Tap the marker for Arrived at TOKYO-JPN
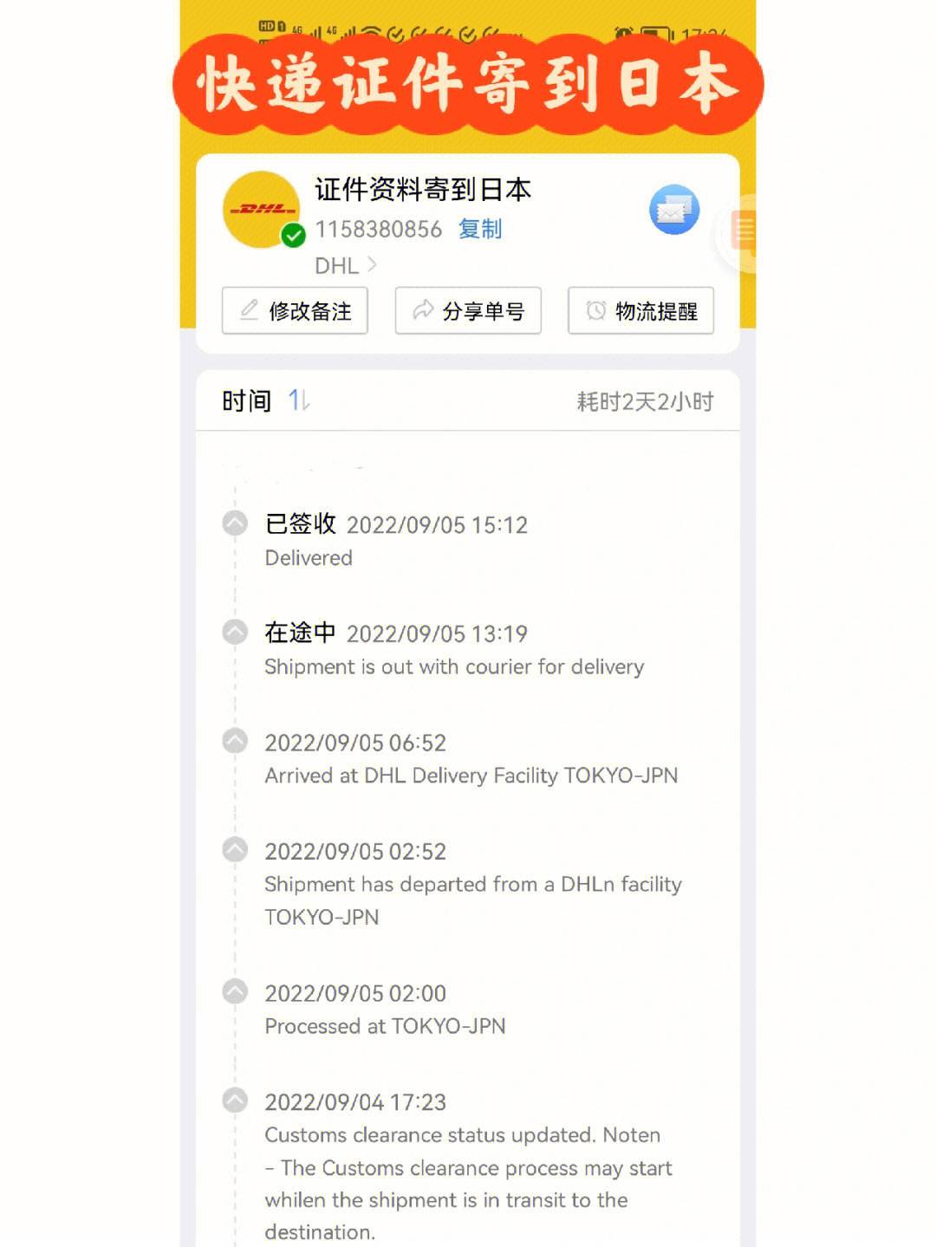This screenshot has width=936, height=1247. (x=235, y=741)
